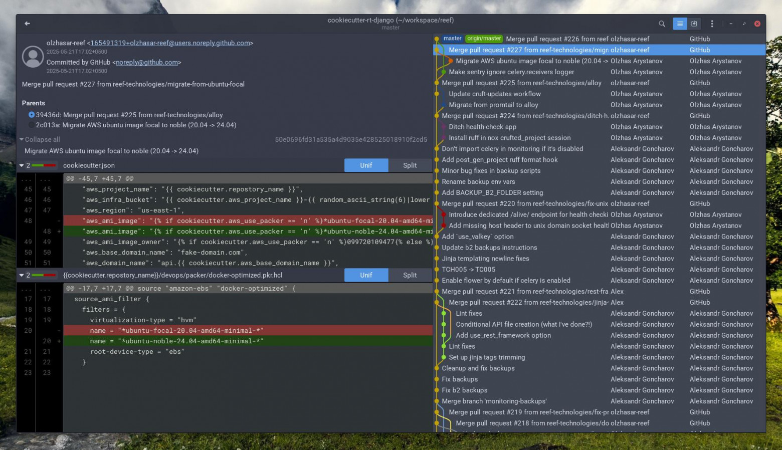
Task: Switch docker-optimized.pkr.hcl diff to Split view
Action: point(410,275)
